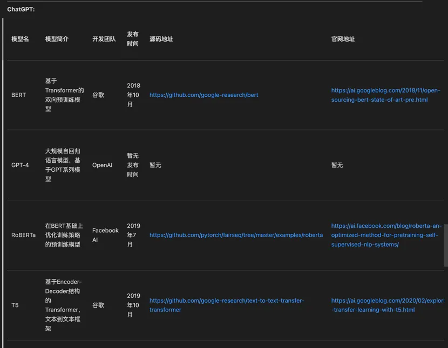The width and height of the screenshot is (448, 348).
Task: Click the 模型名 column header
Action: pyautogui.click(x=20, y=39)
